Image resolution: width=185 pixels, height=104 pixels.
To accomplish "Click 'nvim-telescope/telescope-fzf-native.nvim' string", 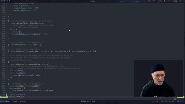I will pos(30,64).
